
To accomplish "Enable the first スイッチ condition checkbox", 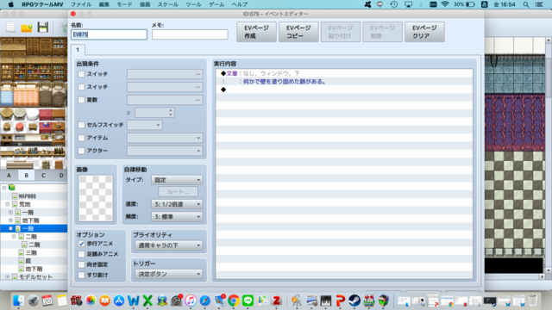I will click(81, 74).
